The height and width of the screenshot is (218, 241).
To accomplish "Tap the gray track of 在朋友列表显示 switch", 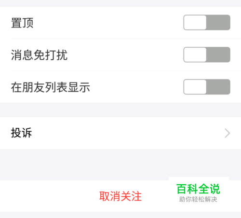I will 218,87.
